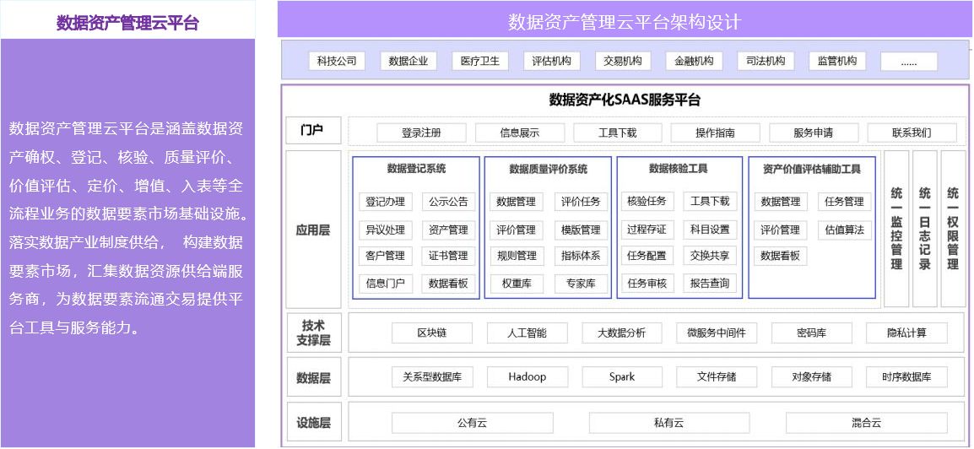Click the 报告查询 box
974x449 pixels.
[x=710, y=284]
